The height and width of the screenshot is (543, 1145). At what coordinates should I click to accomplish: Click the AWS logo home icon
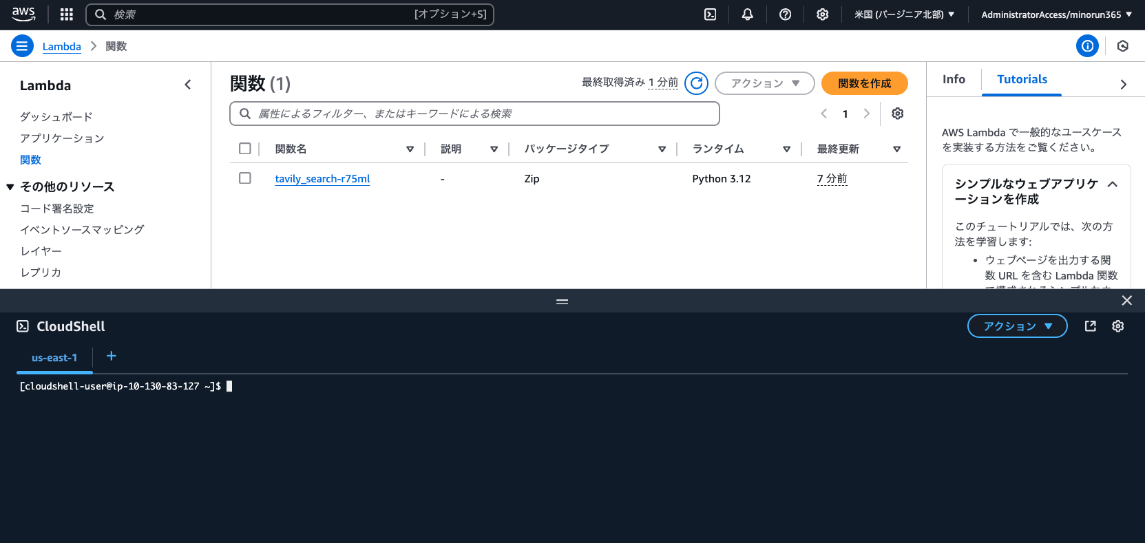(23, 14)
